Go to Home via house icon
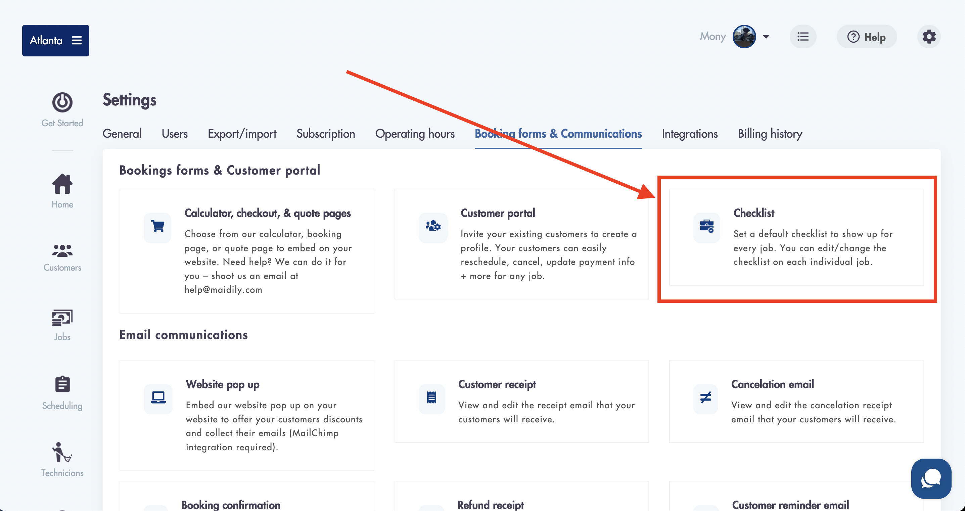This screenshot has height=511, width=965. pyautogui.click(x=62, y=184)
